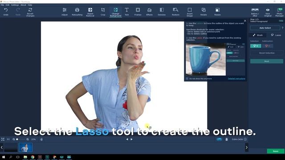
Task: Go to the next image arrow
Action: click(132, 139)
